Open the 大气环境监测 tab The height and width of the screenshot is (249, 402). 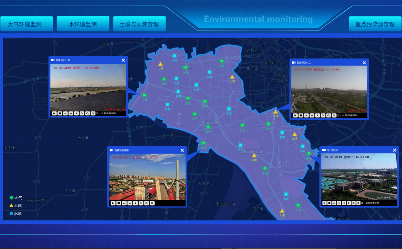pyautogui.click(x=27, y=24)
